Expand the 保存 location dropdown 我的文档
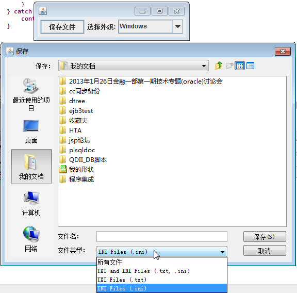Screen dimensions: 297x293 pos(134,66)
